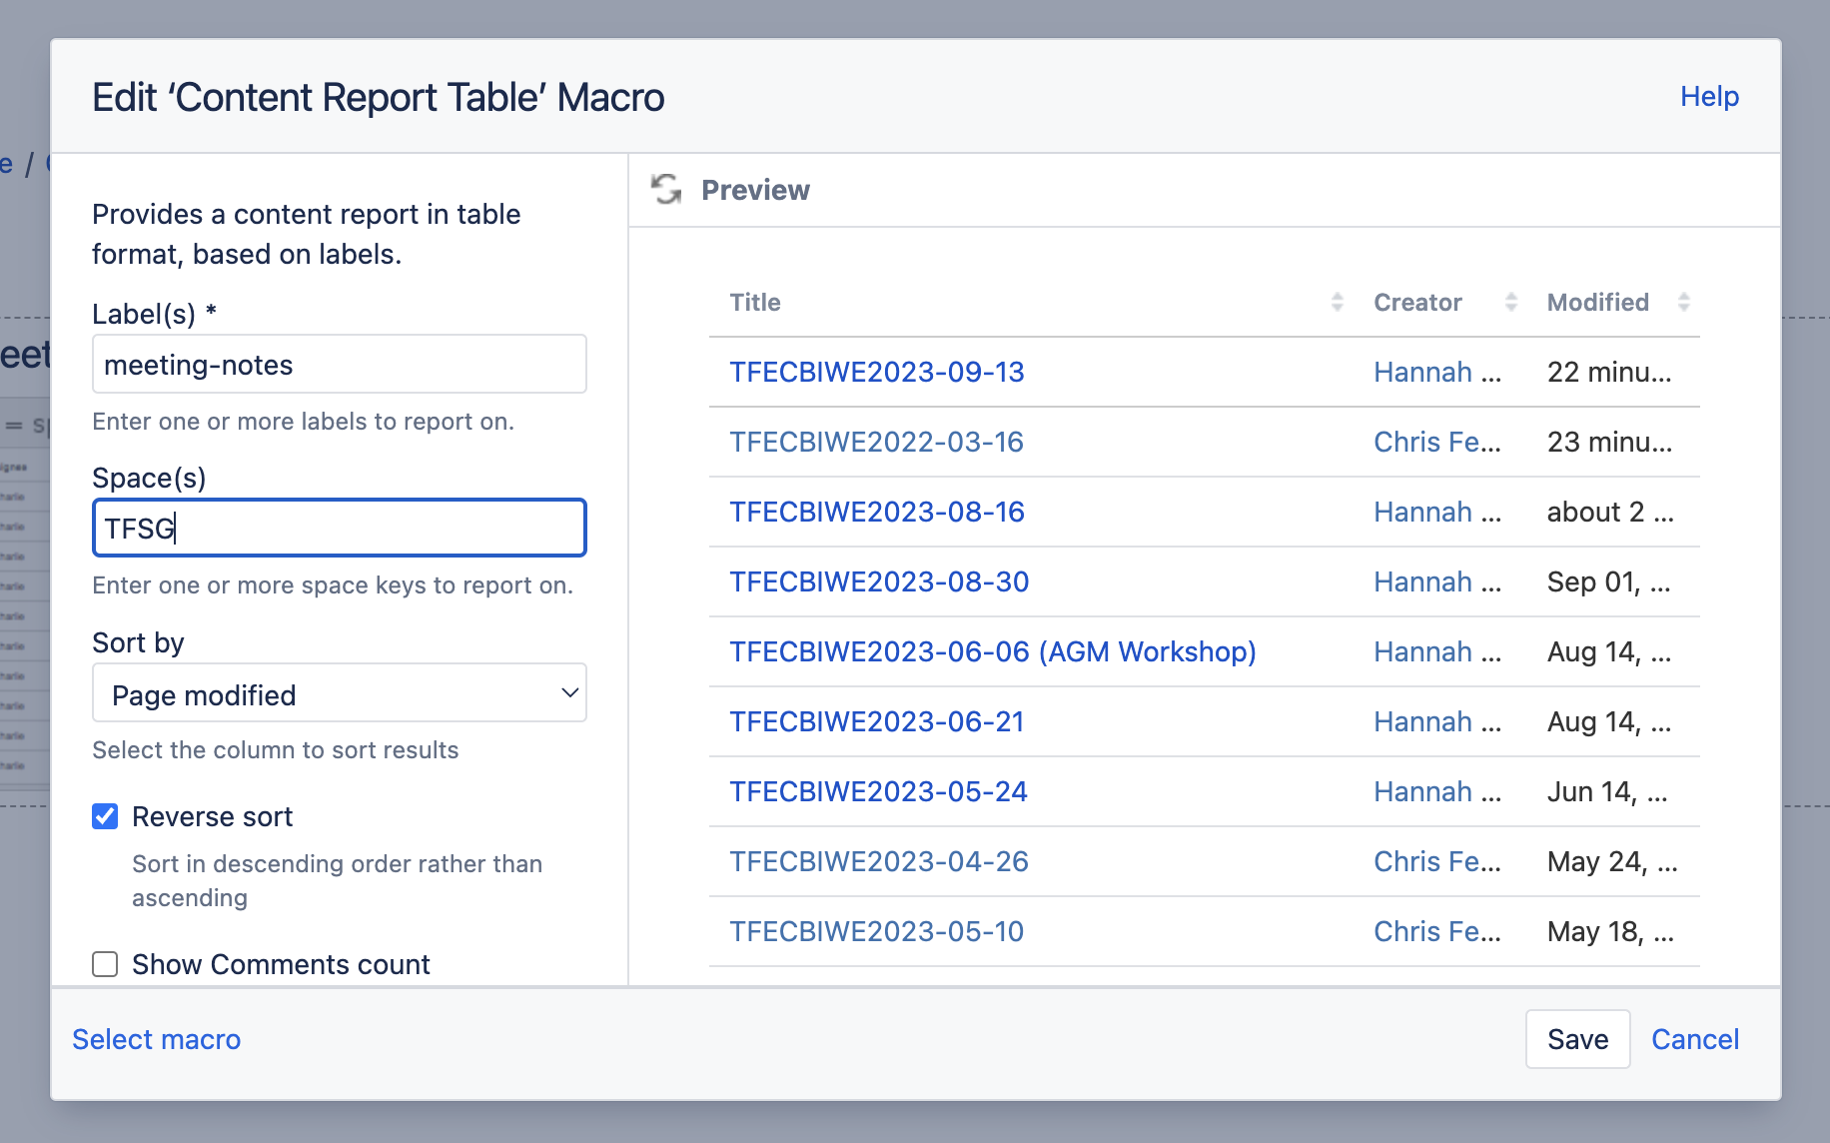Click the Show Comments count label
Screen dimensions: 1830x1143
(x=281, y=964)
